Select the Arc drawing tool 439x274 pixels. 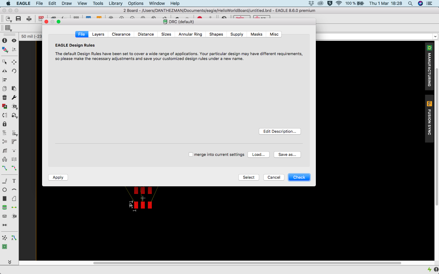click(14, 190)
